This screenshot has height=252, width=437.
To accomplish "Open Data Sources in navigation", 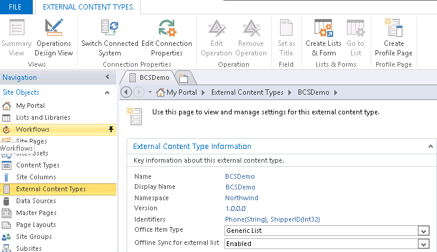I will (36, 201).
